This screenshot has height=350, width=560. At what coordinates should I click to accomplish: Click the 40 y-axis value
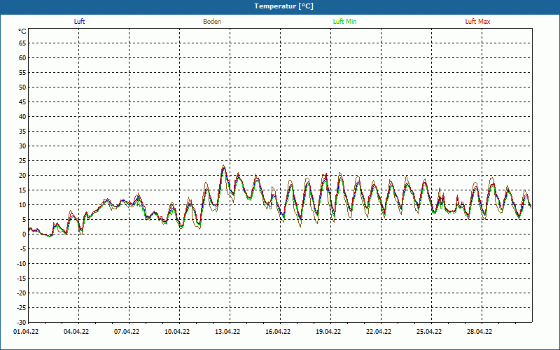pos(22,117)
